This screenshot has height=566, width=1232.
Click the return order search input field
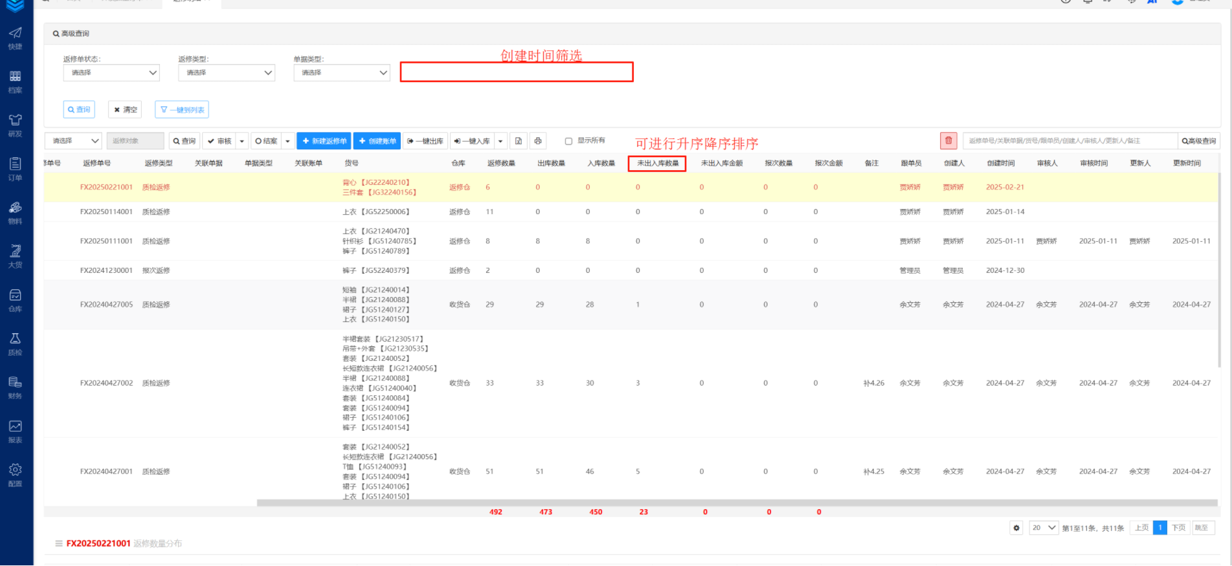1070,140
